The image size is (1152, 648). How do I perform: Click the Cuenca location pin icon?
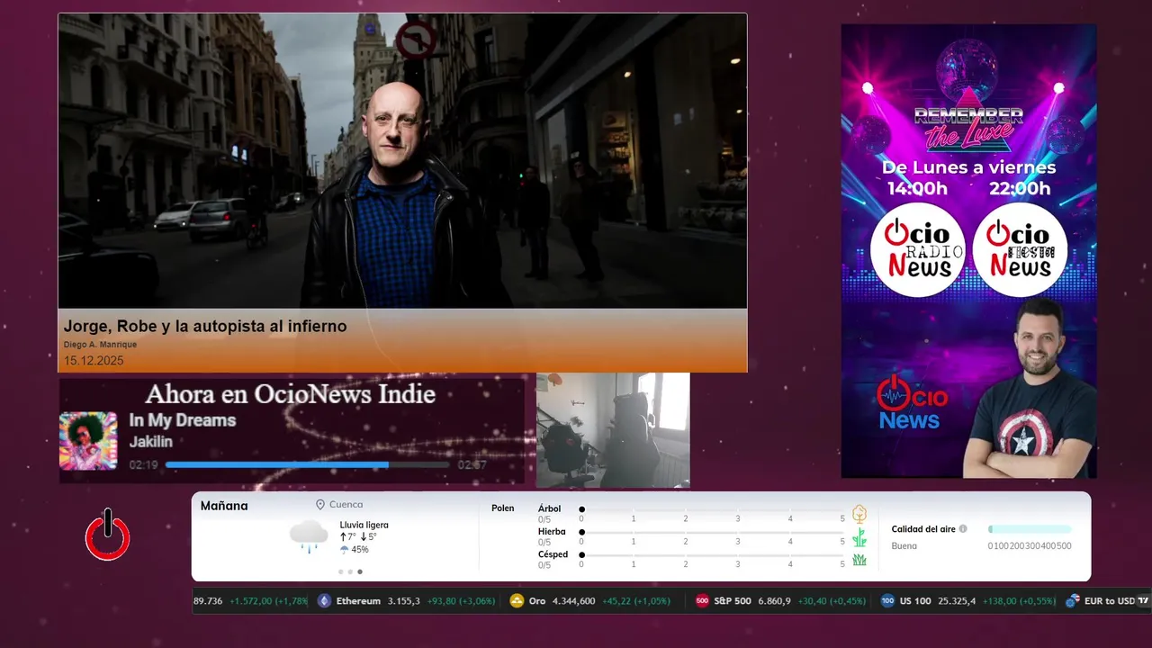(x=320, y=505)
